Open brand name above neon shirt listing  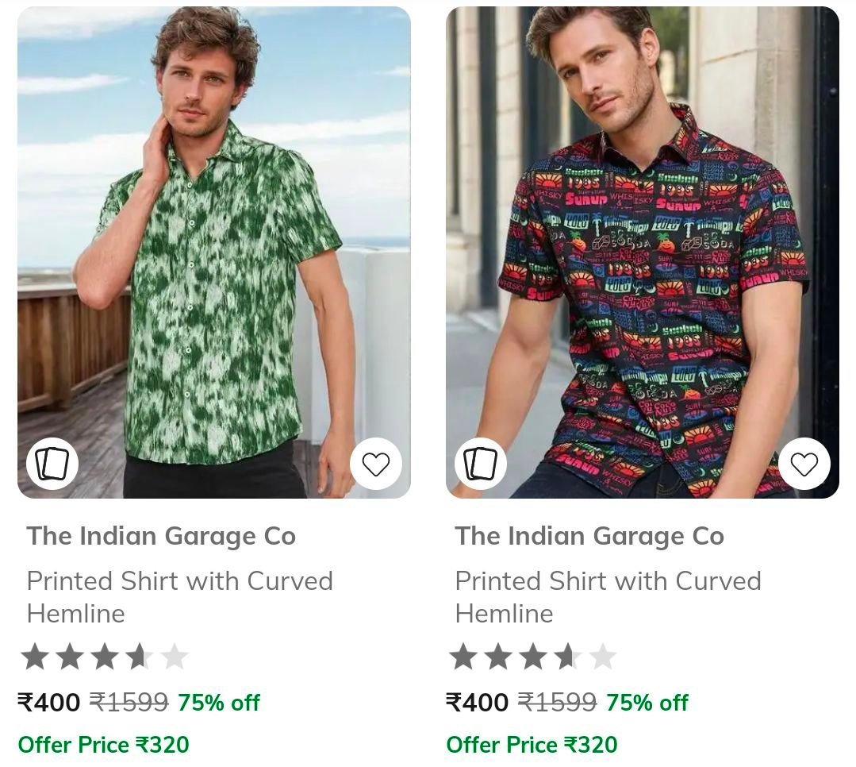click(589, 536)
